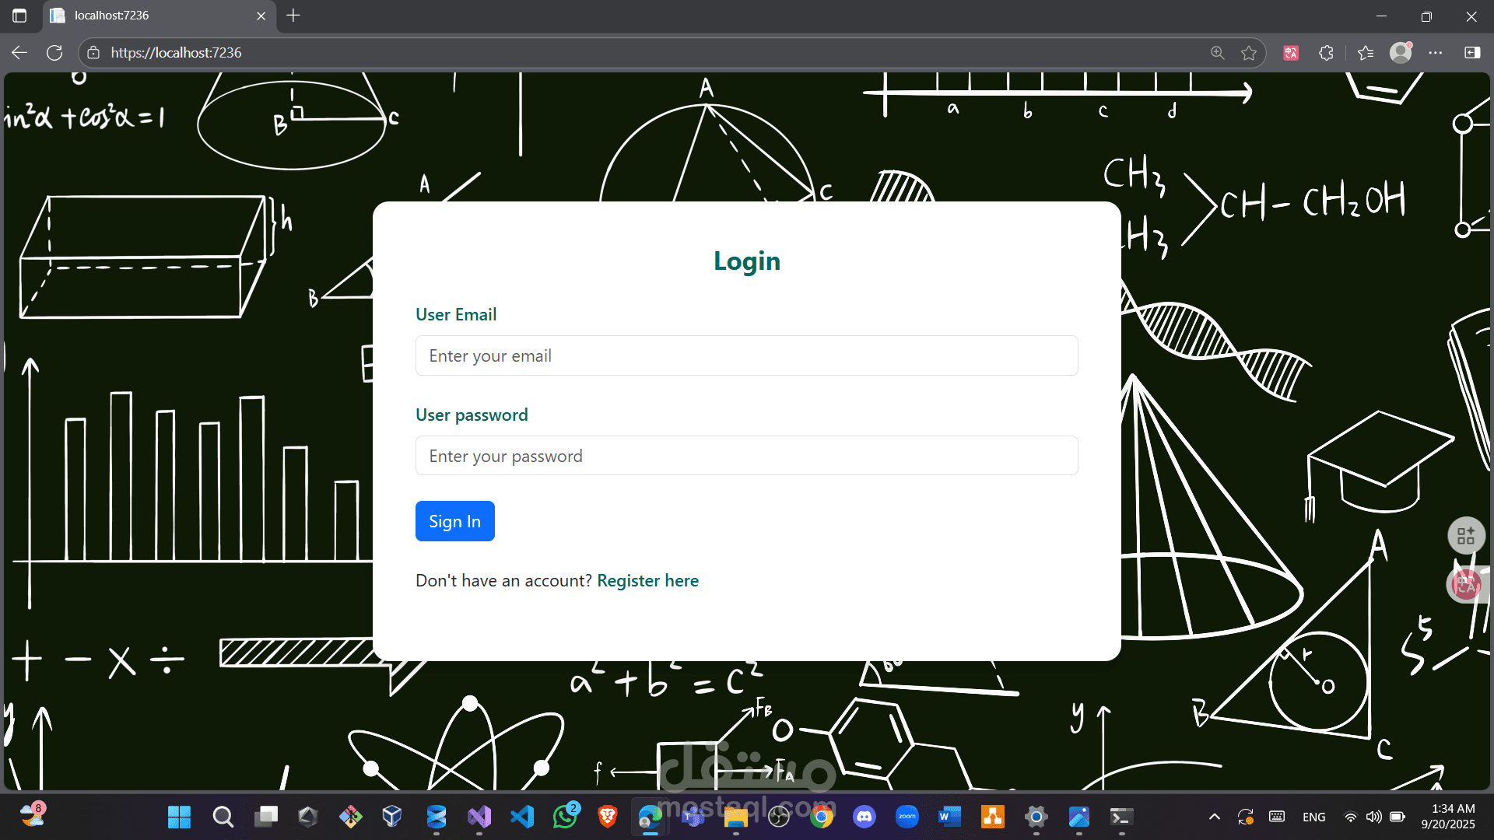Open the Settings and more menu
The image size is (1494, 840).
pyautogui.click(x=1436, y=52)
